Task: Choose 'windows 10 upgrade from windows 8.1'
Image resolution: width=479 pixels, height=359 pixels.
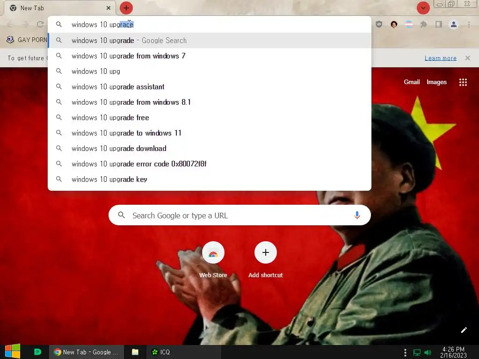Action: 209,102
